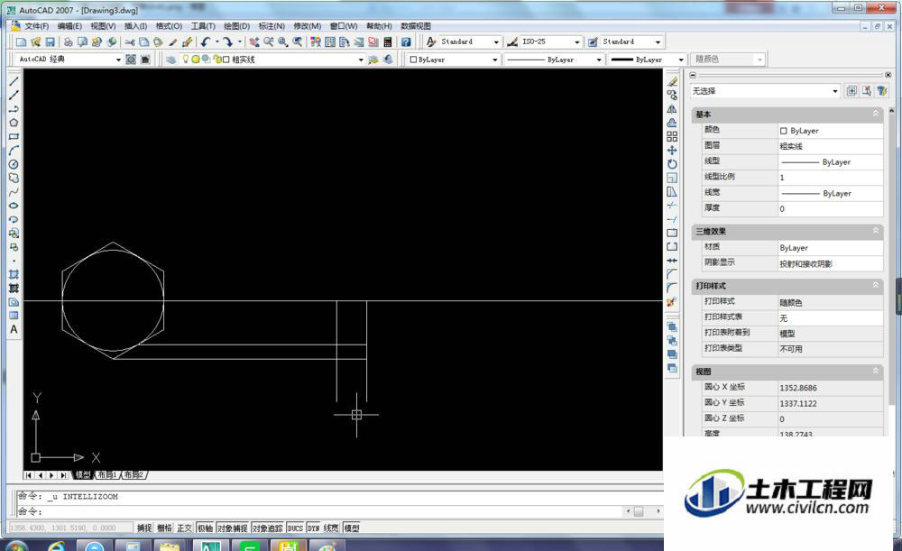The height and width of the screenshot is (551, 902).
Task: Toggle 捕捉 snap mode in status bar
Action: point(143,528)
